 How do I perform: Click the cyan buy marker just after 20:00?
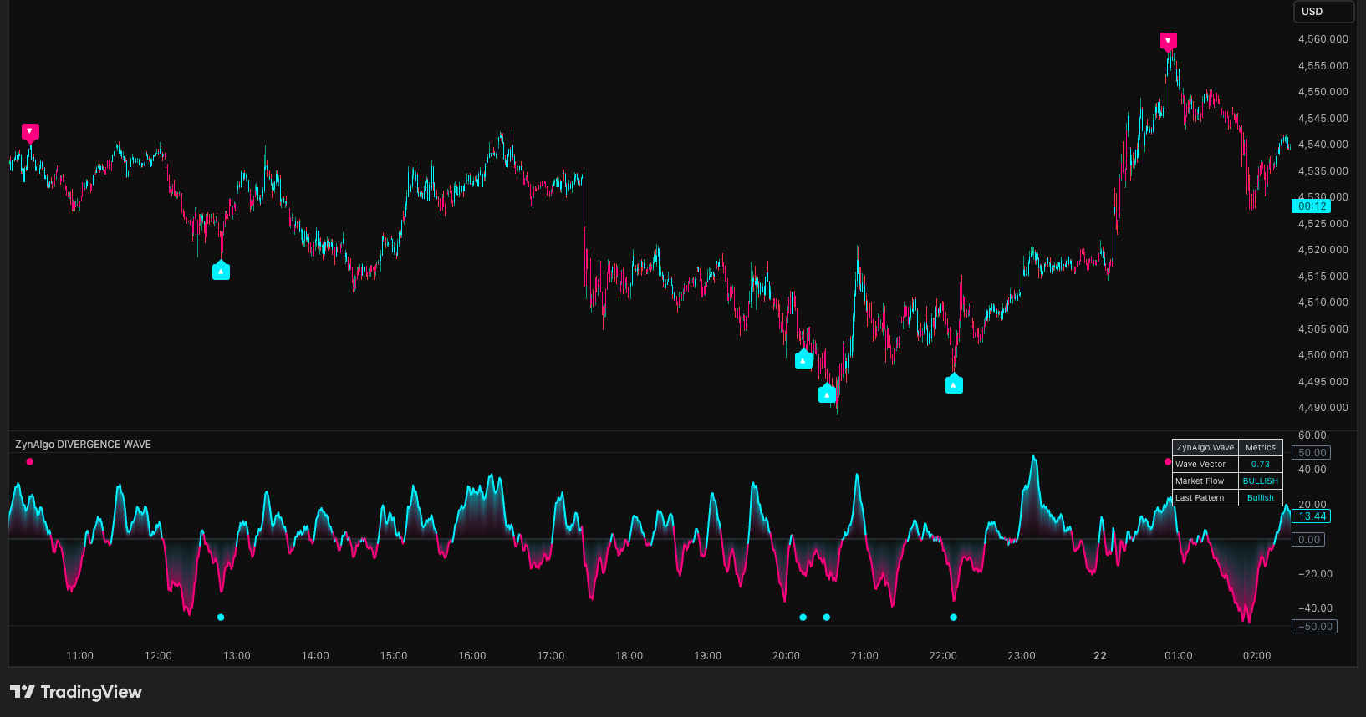coord(803,359)
